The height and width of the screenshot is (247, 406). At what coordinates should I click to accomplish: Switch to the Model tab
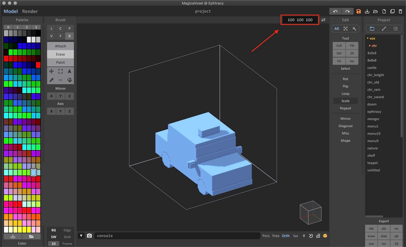(x=11, y=11)
